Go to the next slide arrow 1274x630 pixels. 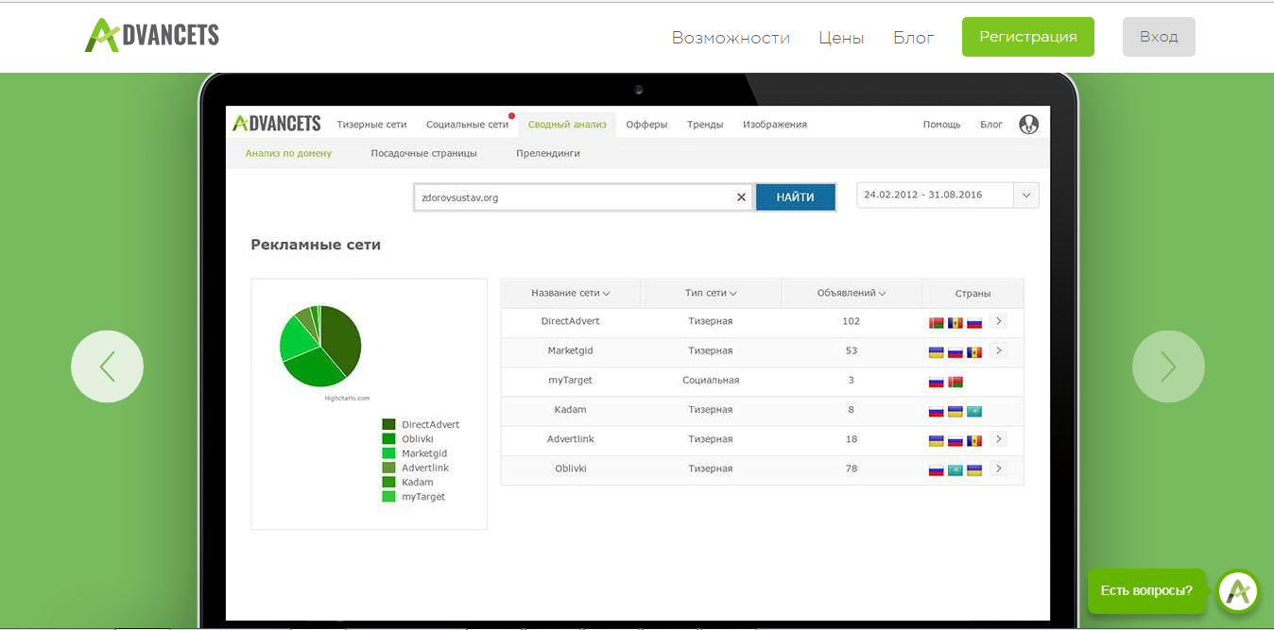(1168, 366)
